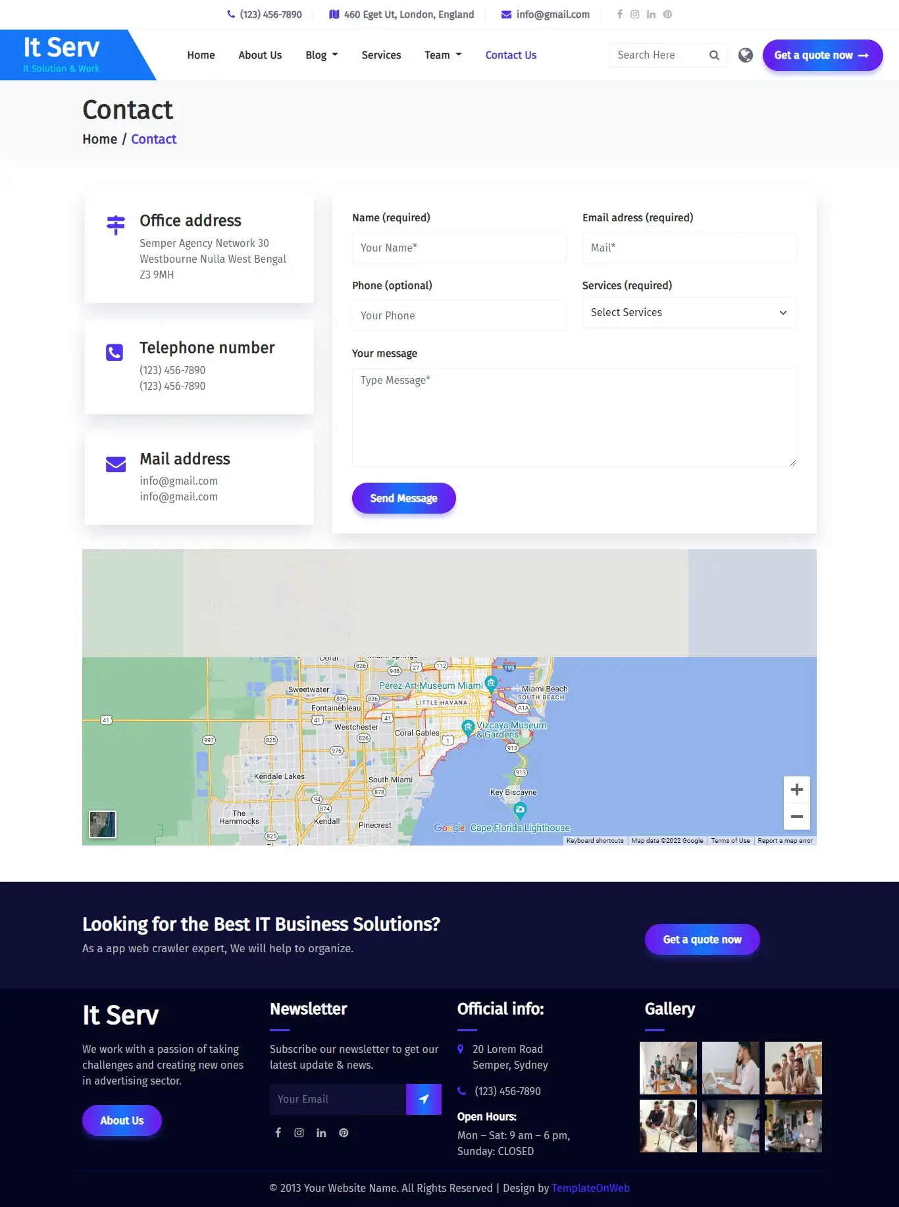Viewport: 899px width, 1207px height.
Task: Zoom in on the map
Action: [796, 790]
